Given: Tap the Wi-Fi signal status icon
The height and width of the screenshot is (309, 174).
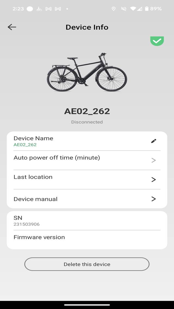Looking at the screenshot, I should pos(133,9).
